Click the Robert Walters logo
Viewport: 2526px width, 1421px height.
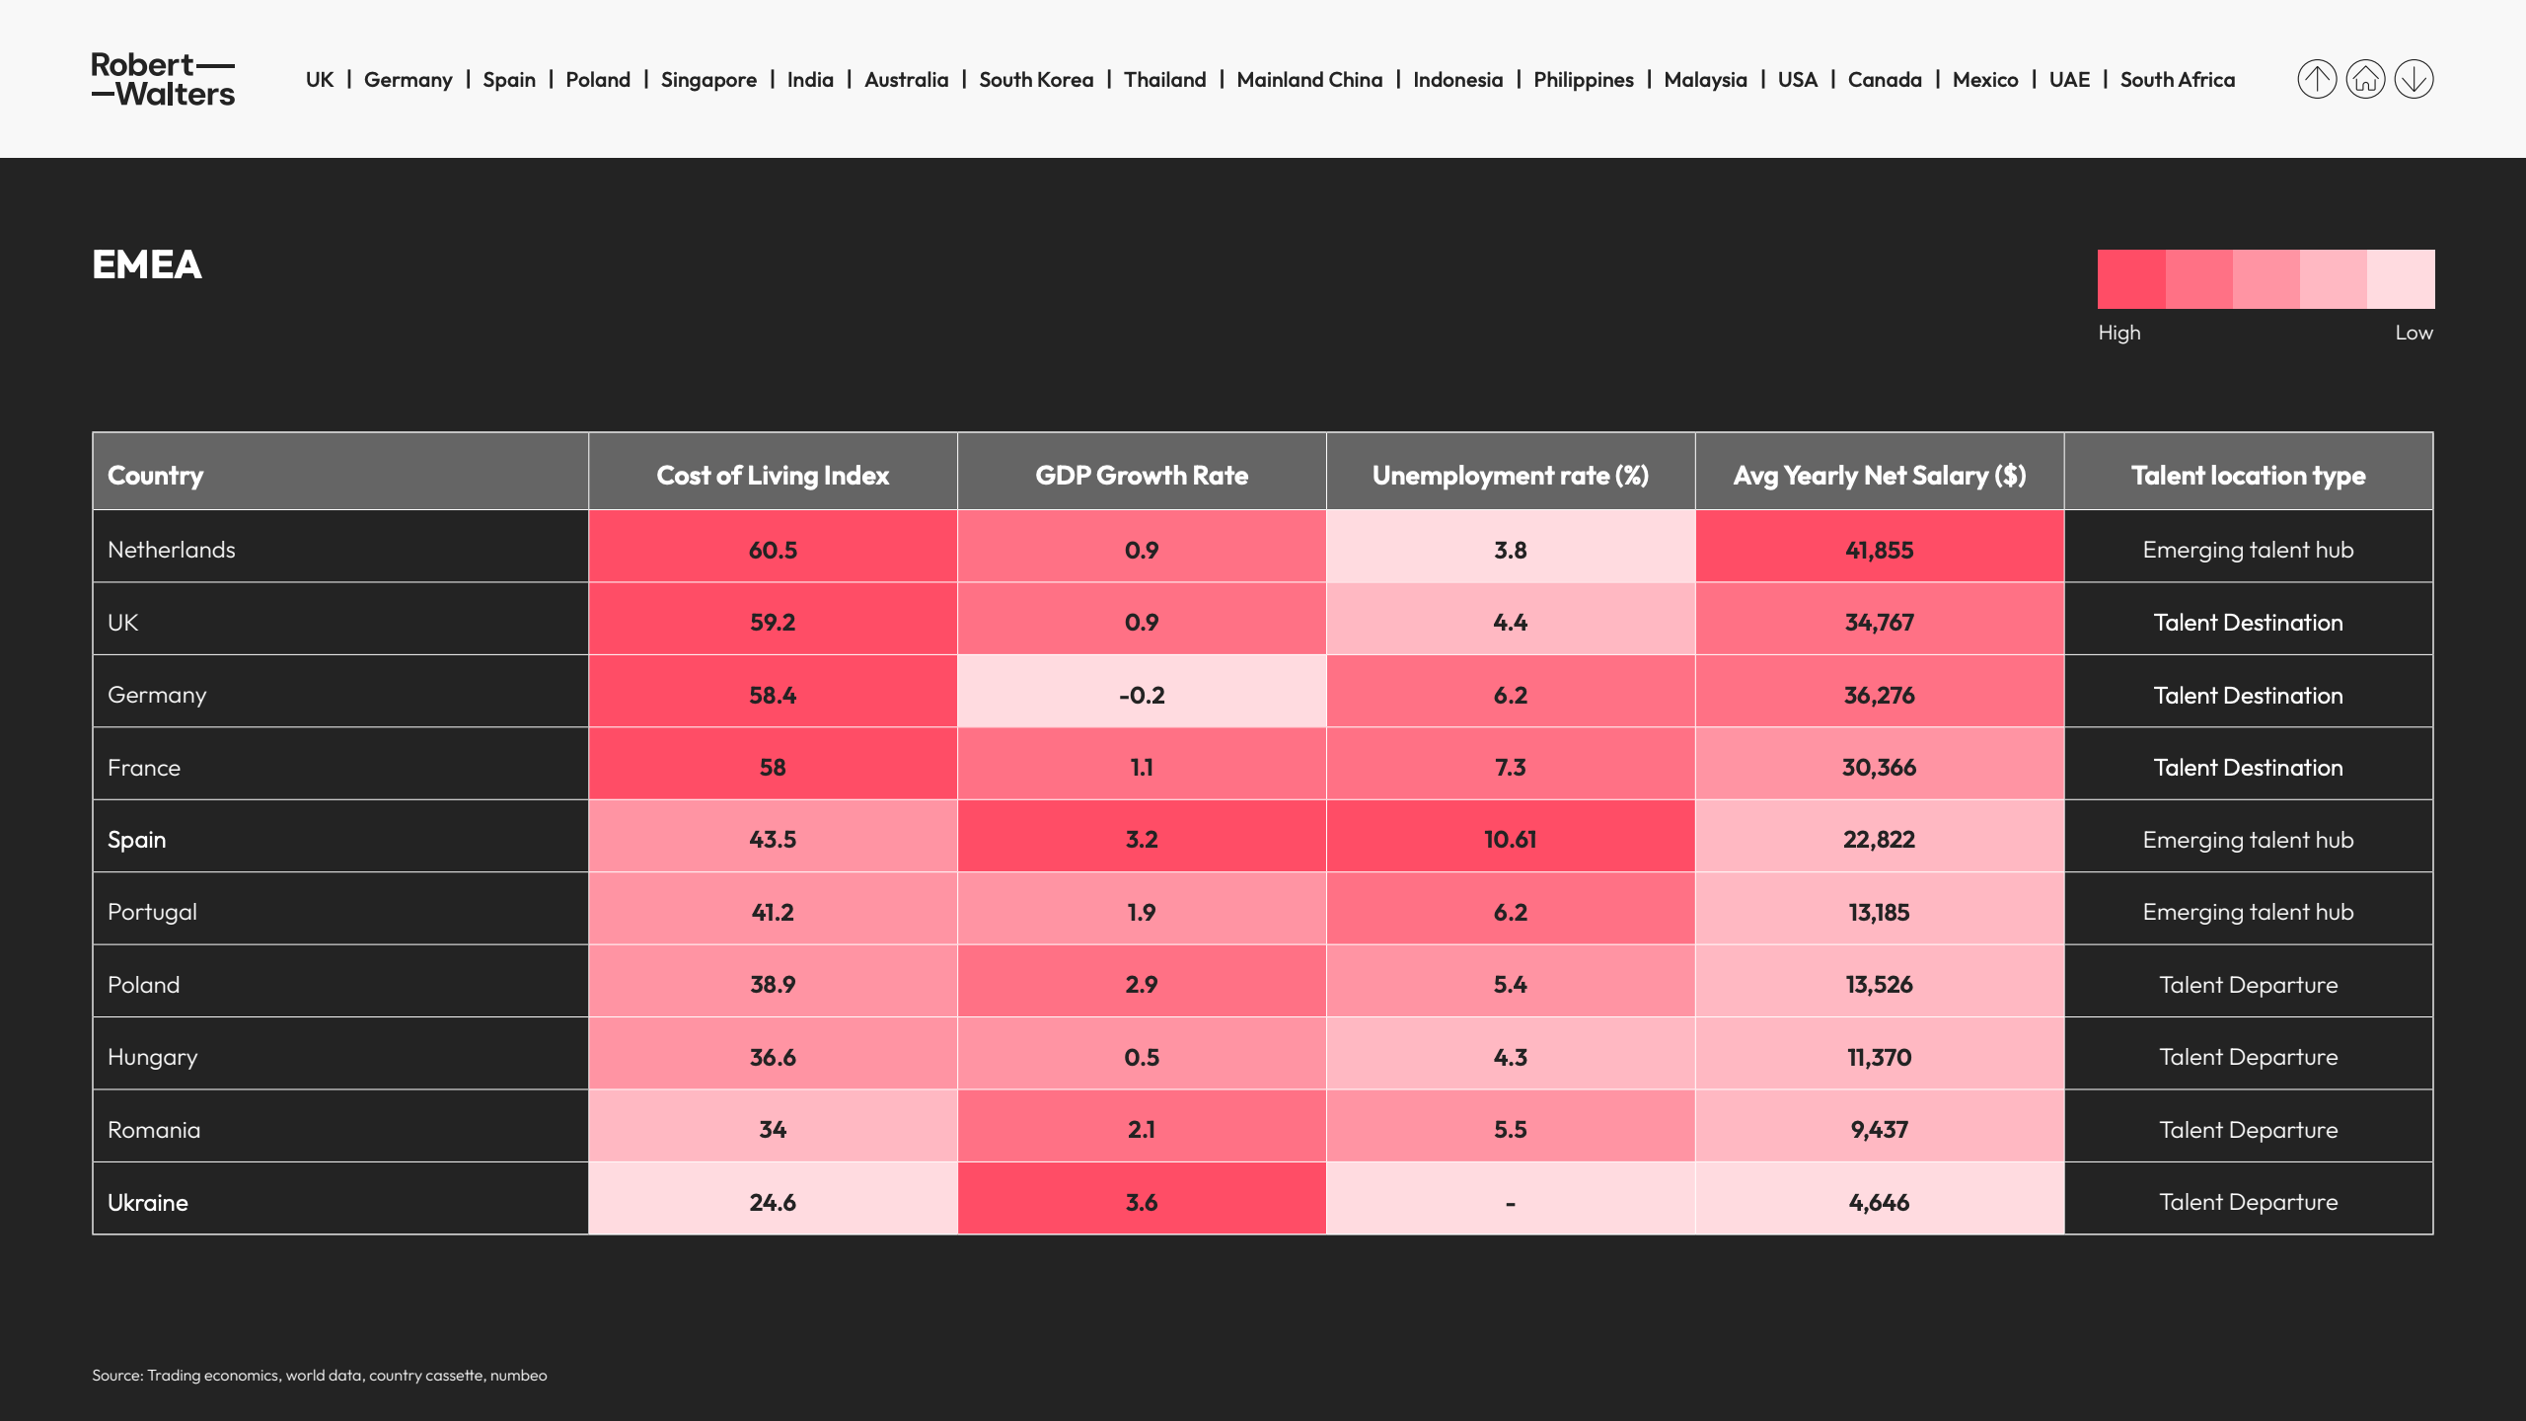pyautogui.click(x=163, y=79)
